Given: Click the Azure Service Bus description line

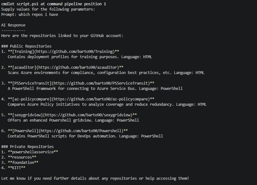Looking at the screenshot, I should (x=95, y=89).
